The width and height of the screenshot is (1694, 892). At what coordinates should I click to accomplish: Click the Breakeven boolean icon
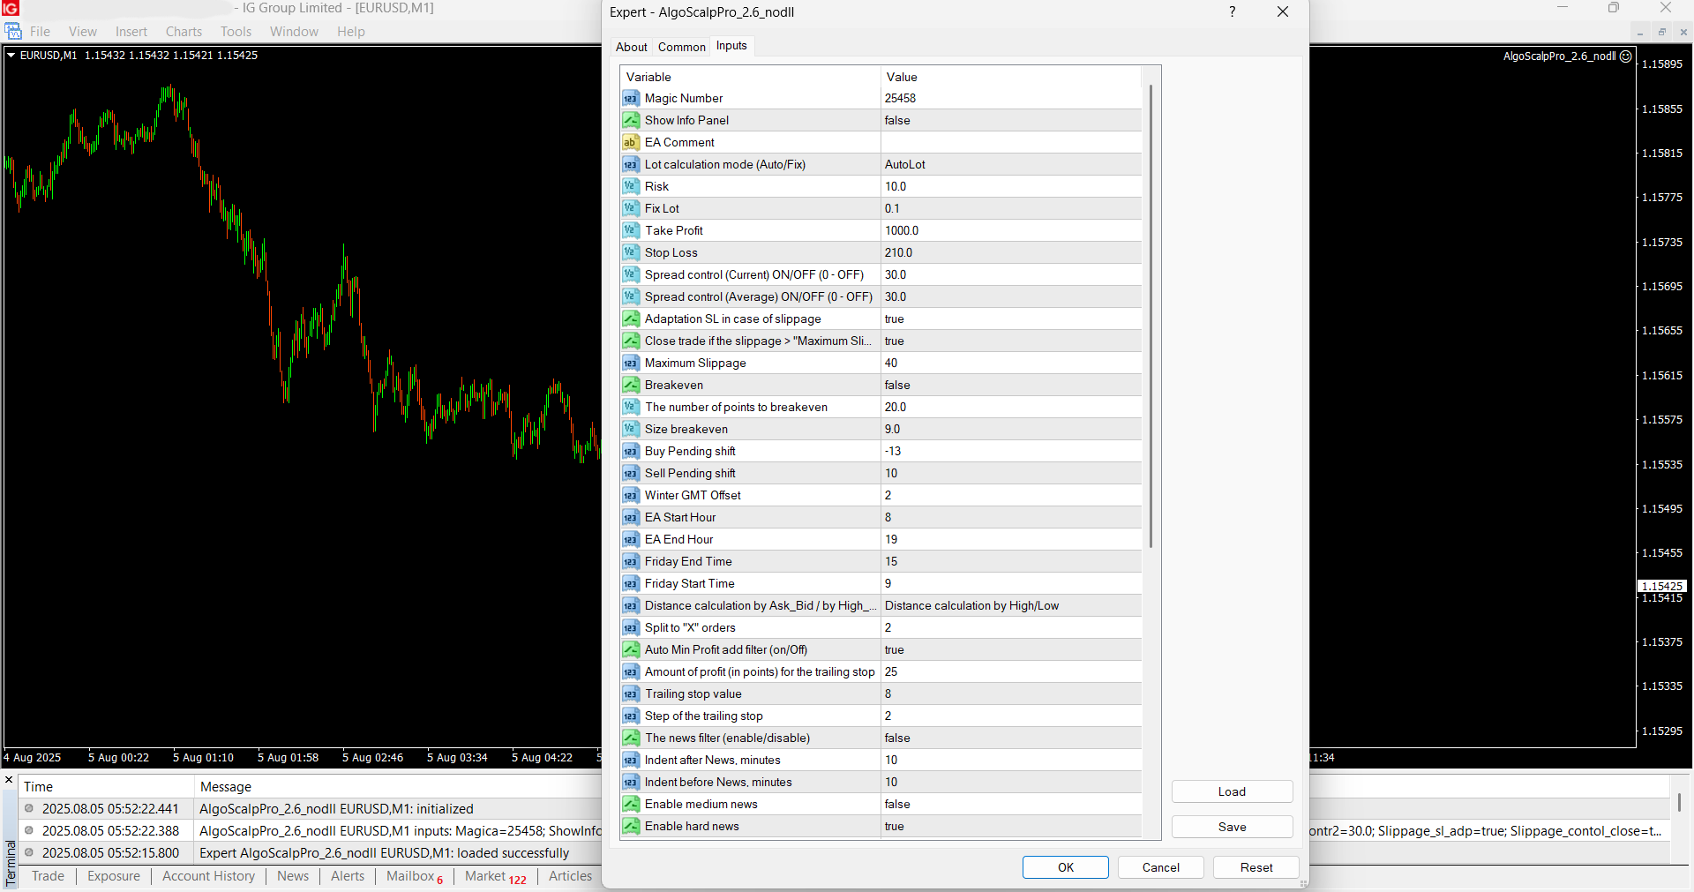click(630, 386)
